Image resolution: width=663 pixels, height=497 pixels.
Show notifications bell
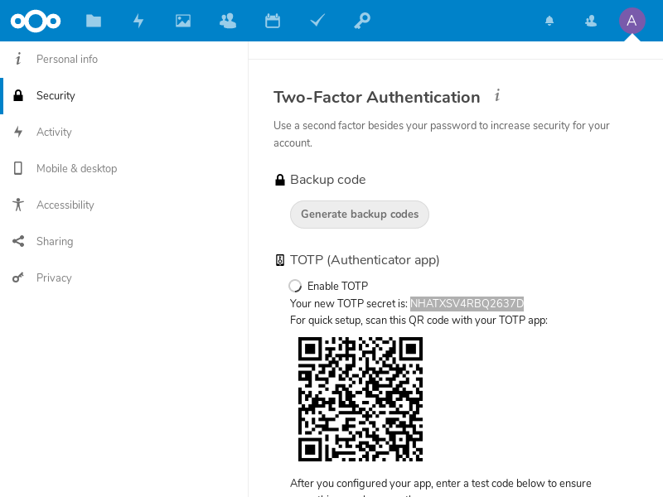549,21
